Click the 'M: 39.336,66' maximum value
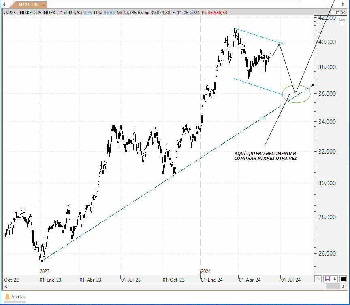The width and height of the screenshot is (350, 305). [130, 13]
